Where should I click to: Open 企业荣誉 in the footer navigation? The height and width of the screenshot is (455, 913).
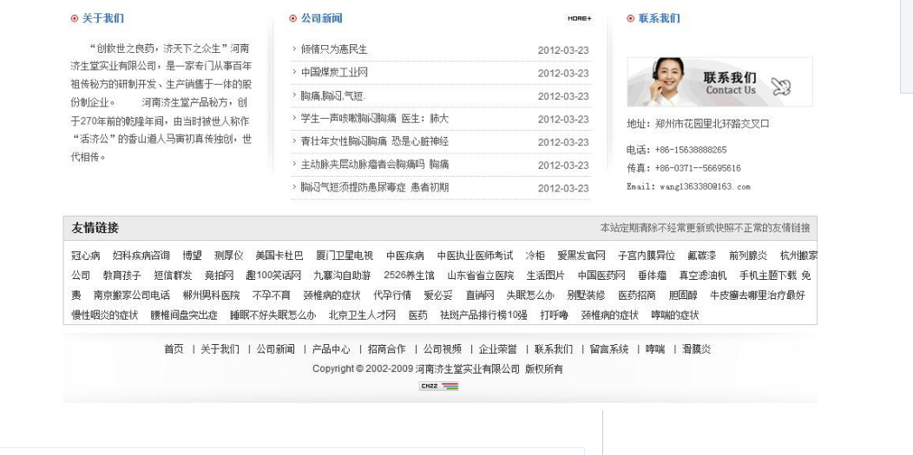pos(497,349)
